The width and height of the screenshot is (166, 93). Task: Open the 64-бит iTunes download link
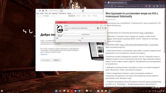tap(133, 36)
